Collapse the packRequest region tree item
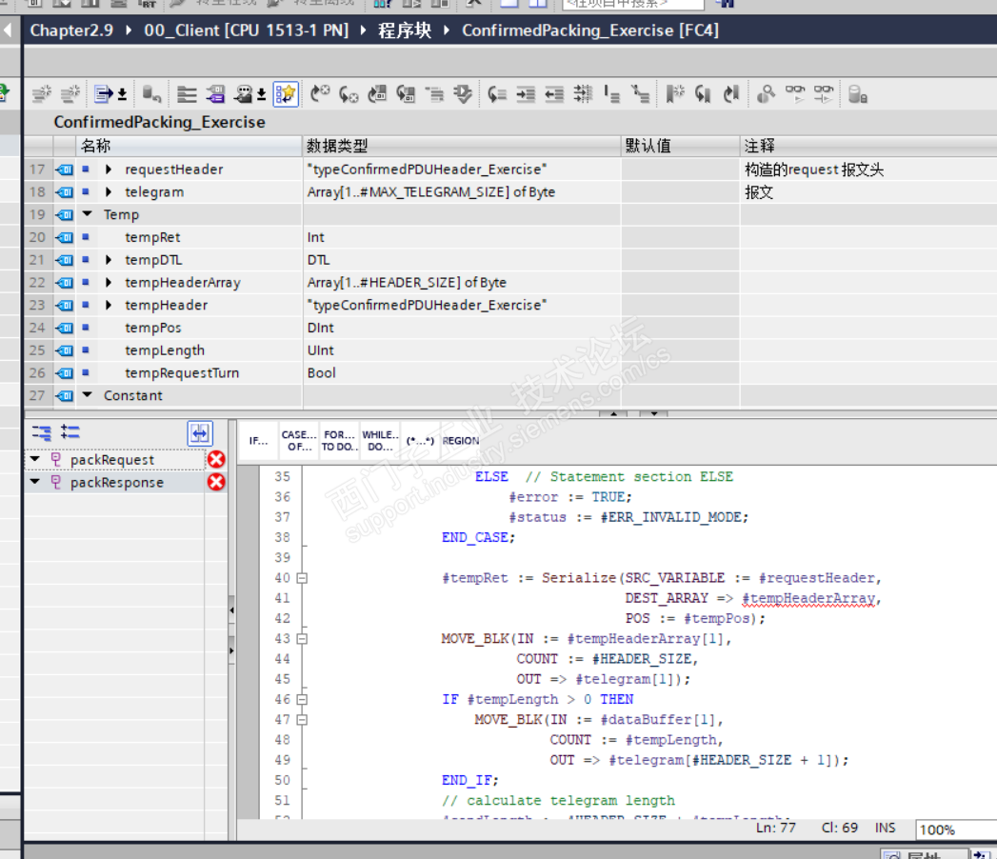 [35, 460]
